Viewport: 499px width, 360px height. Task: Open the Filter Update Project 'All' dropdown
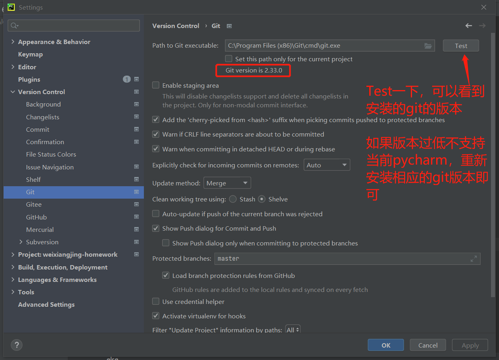pos(293,330)
